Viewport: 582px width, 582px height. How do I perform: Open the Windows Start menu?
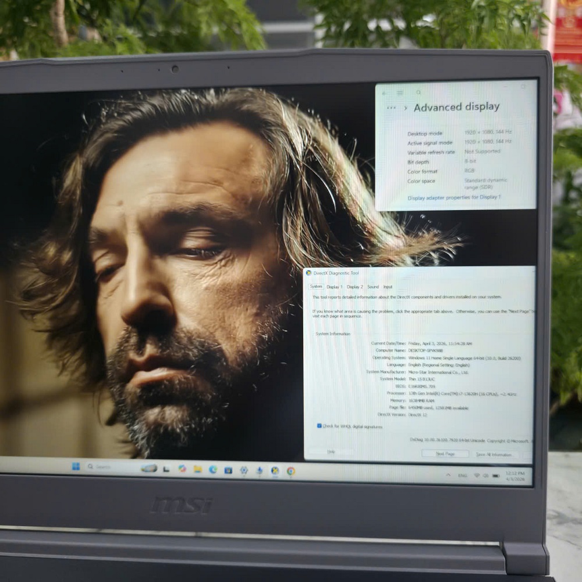[x=76, y=467]
